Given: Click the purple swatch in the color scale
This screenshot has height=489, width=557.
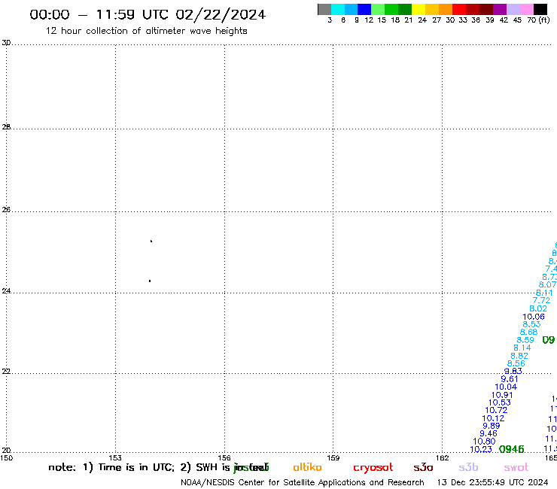Looking at the screenshot, I should [x=500, y=9].
